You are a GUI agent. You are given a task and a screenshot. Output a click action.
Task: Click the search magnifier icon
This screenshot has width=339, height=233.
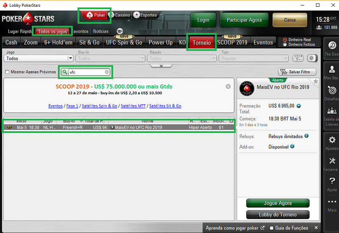pyautogui.click(x=64, y=72)
